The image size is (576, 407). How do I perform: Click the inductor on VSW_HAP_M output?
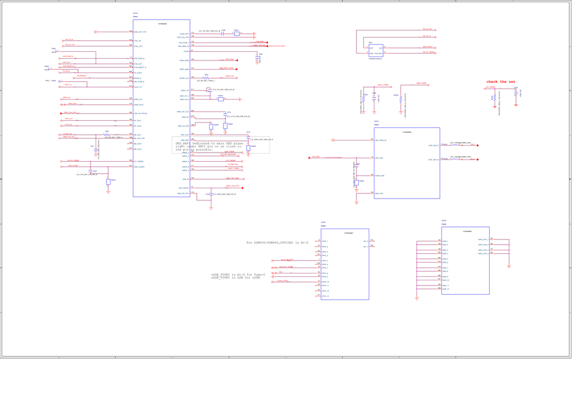(455, 159)
